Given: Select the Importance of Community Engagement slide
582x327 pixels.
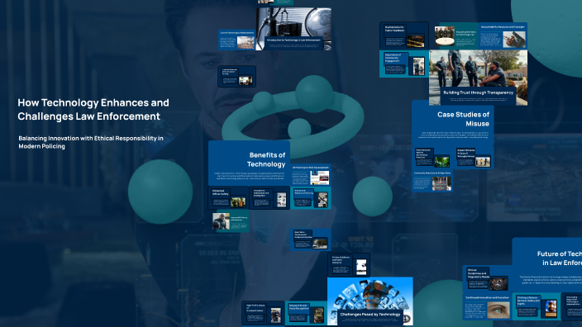Looking at the screenshot, I should [x=404, y=64].
